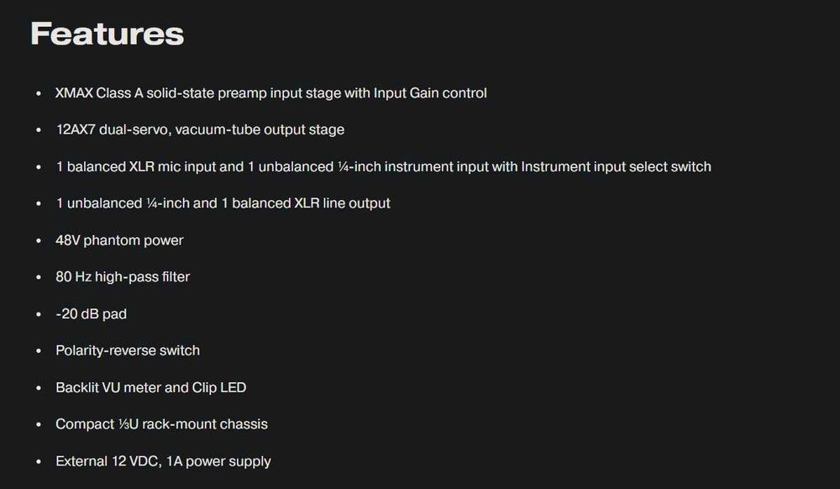Image resolution: width=840 pixels, height=489 pixels.
Task: Click the Features heading
Action: [107, 34]
